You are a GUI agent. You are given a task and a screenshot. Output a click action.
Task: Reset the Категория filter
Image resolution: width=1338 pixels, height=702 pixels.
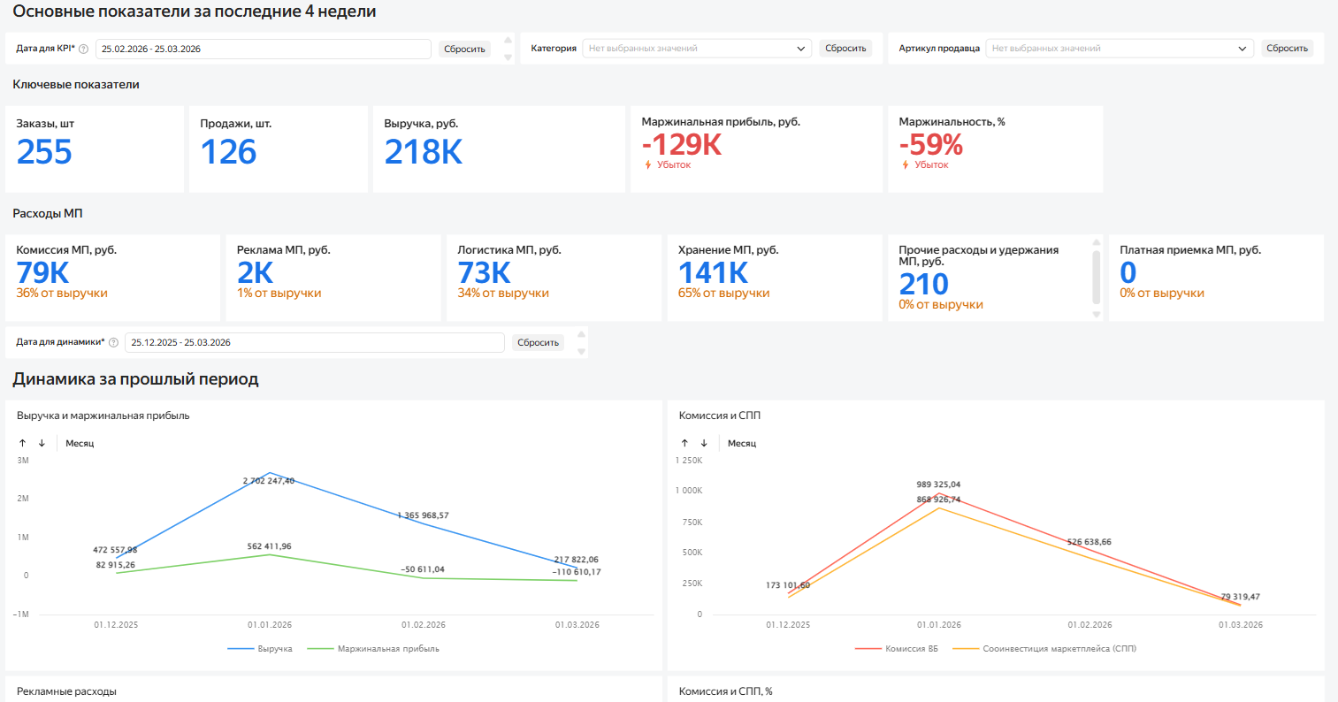[x=845, y=49]
